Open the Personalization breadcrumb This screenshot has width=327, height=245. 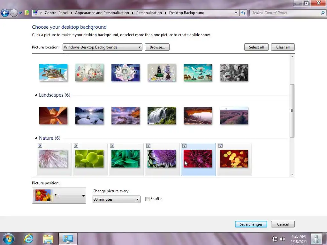[149, 13]
